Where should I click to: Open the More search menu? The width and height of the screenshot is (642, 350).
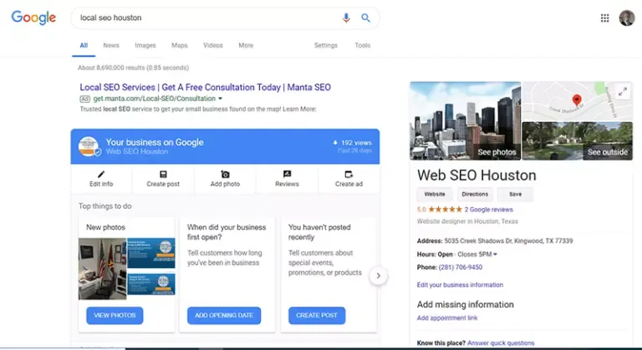246,45
